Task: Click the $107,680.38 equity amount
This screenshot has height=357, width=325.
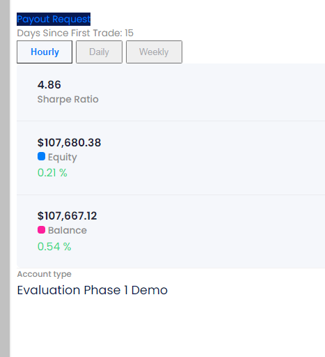Action: [x=69, y=142]
